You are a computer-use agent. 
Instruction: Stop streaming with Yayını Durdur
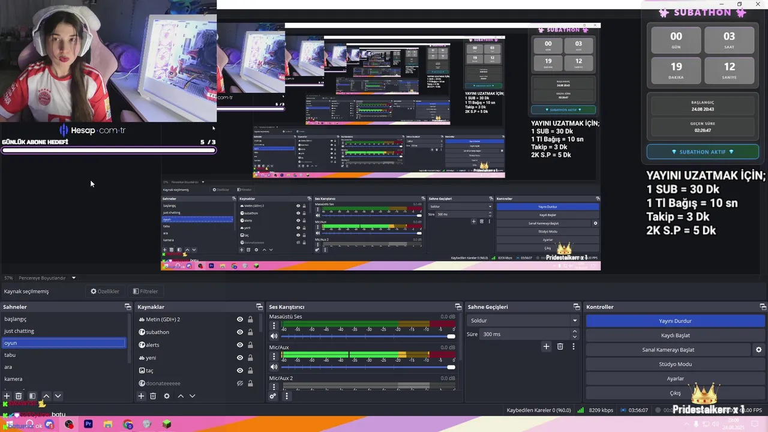pyautogui.click(x=675, y=321)
